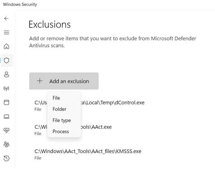
Task: Select Virus & threat protection shield icon
Action: pyautogui.click(x=6, y=61)
